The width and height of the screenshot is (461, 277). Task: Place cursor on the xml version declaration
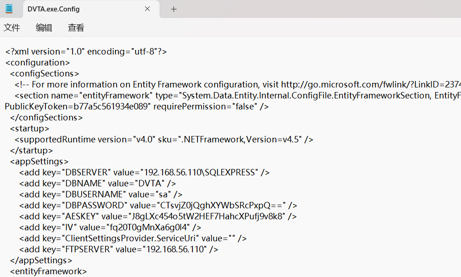coord(86,52)
